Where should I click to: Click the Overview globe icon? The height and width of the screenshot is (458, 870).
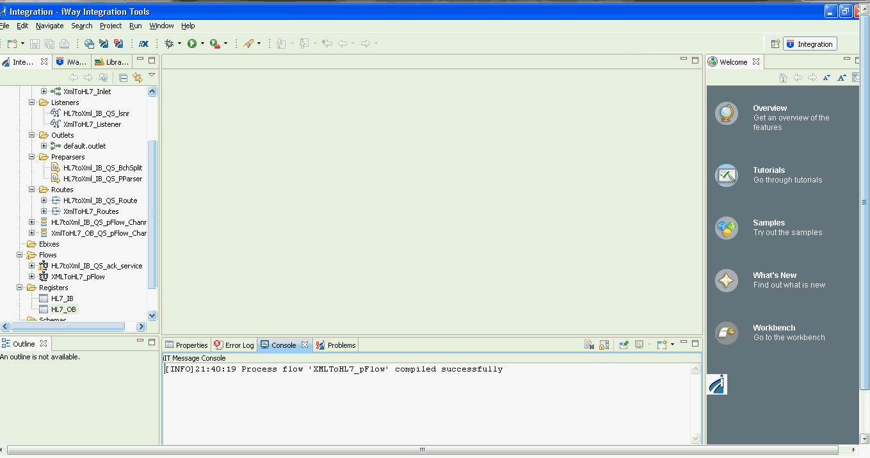(727, 114)
